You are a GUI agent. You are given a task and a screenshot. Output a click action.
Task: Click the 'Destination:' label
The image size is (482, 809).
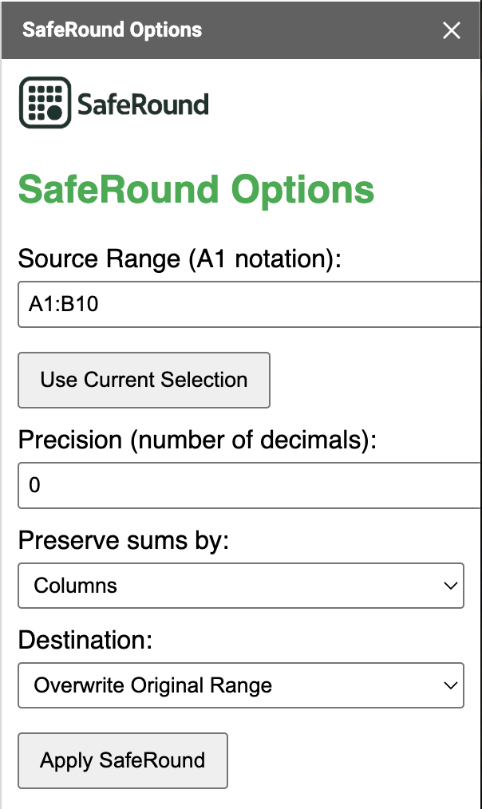pyautogui.click(x=85, y=641)
